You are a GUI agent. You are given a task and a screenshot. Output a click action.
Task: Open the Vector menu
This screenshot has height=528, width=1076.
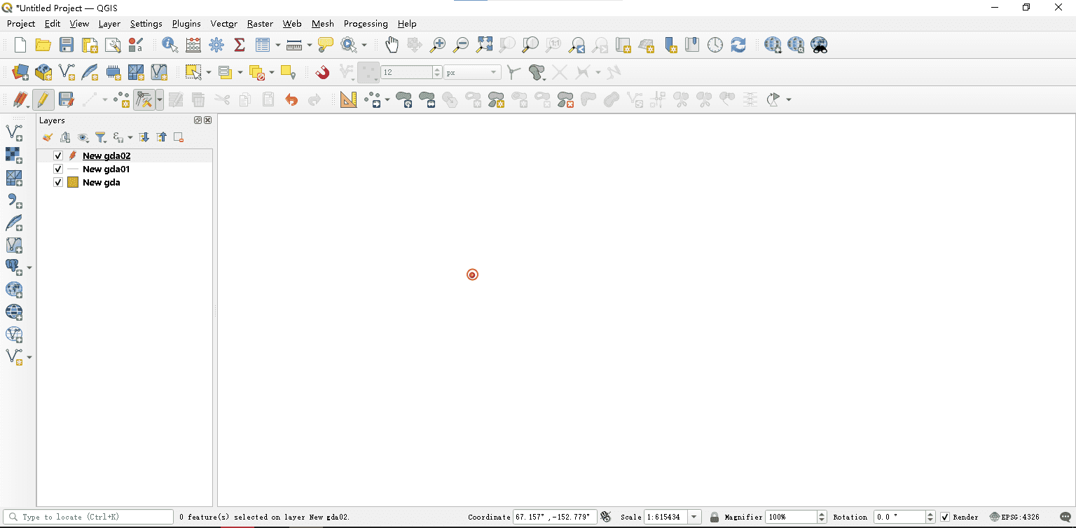(224, 24)
